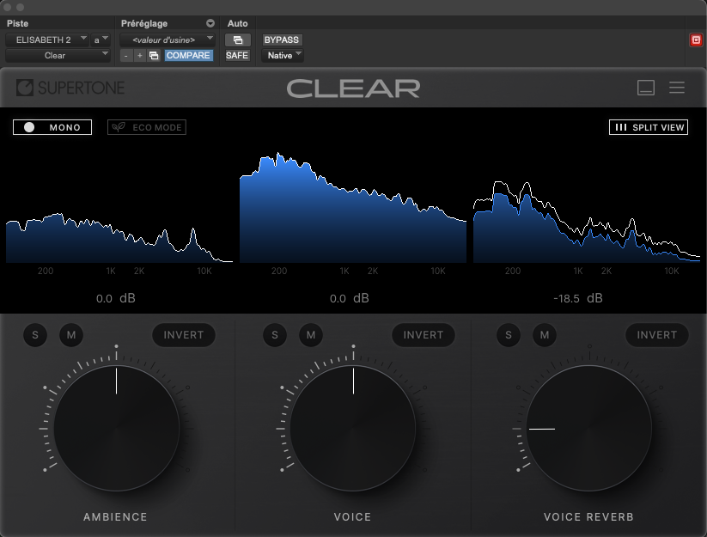Viewport: 707px width, 537px height.
Task: Toggle SPLIT VIEW display
Action: point(649,127)
